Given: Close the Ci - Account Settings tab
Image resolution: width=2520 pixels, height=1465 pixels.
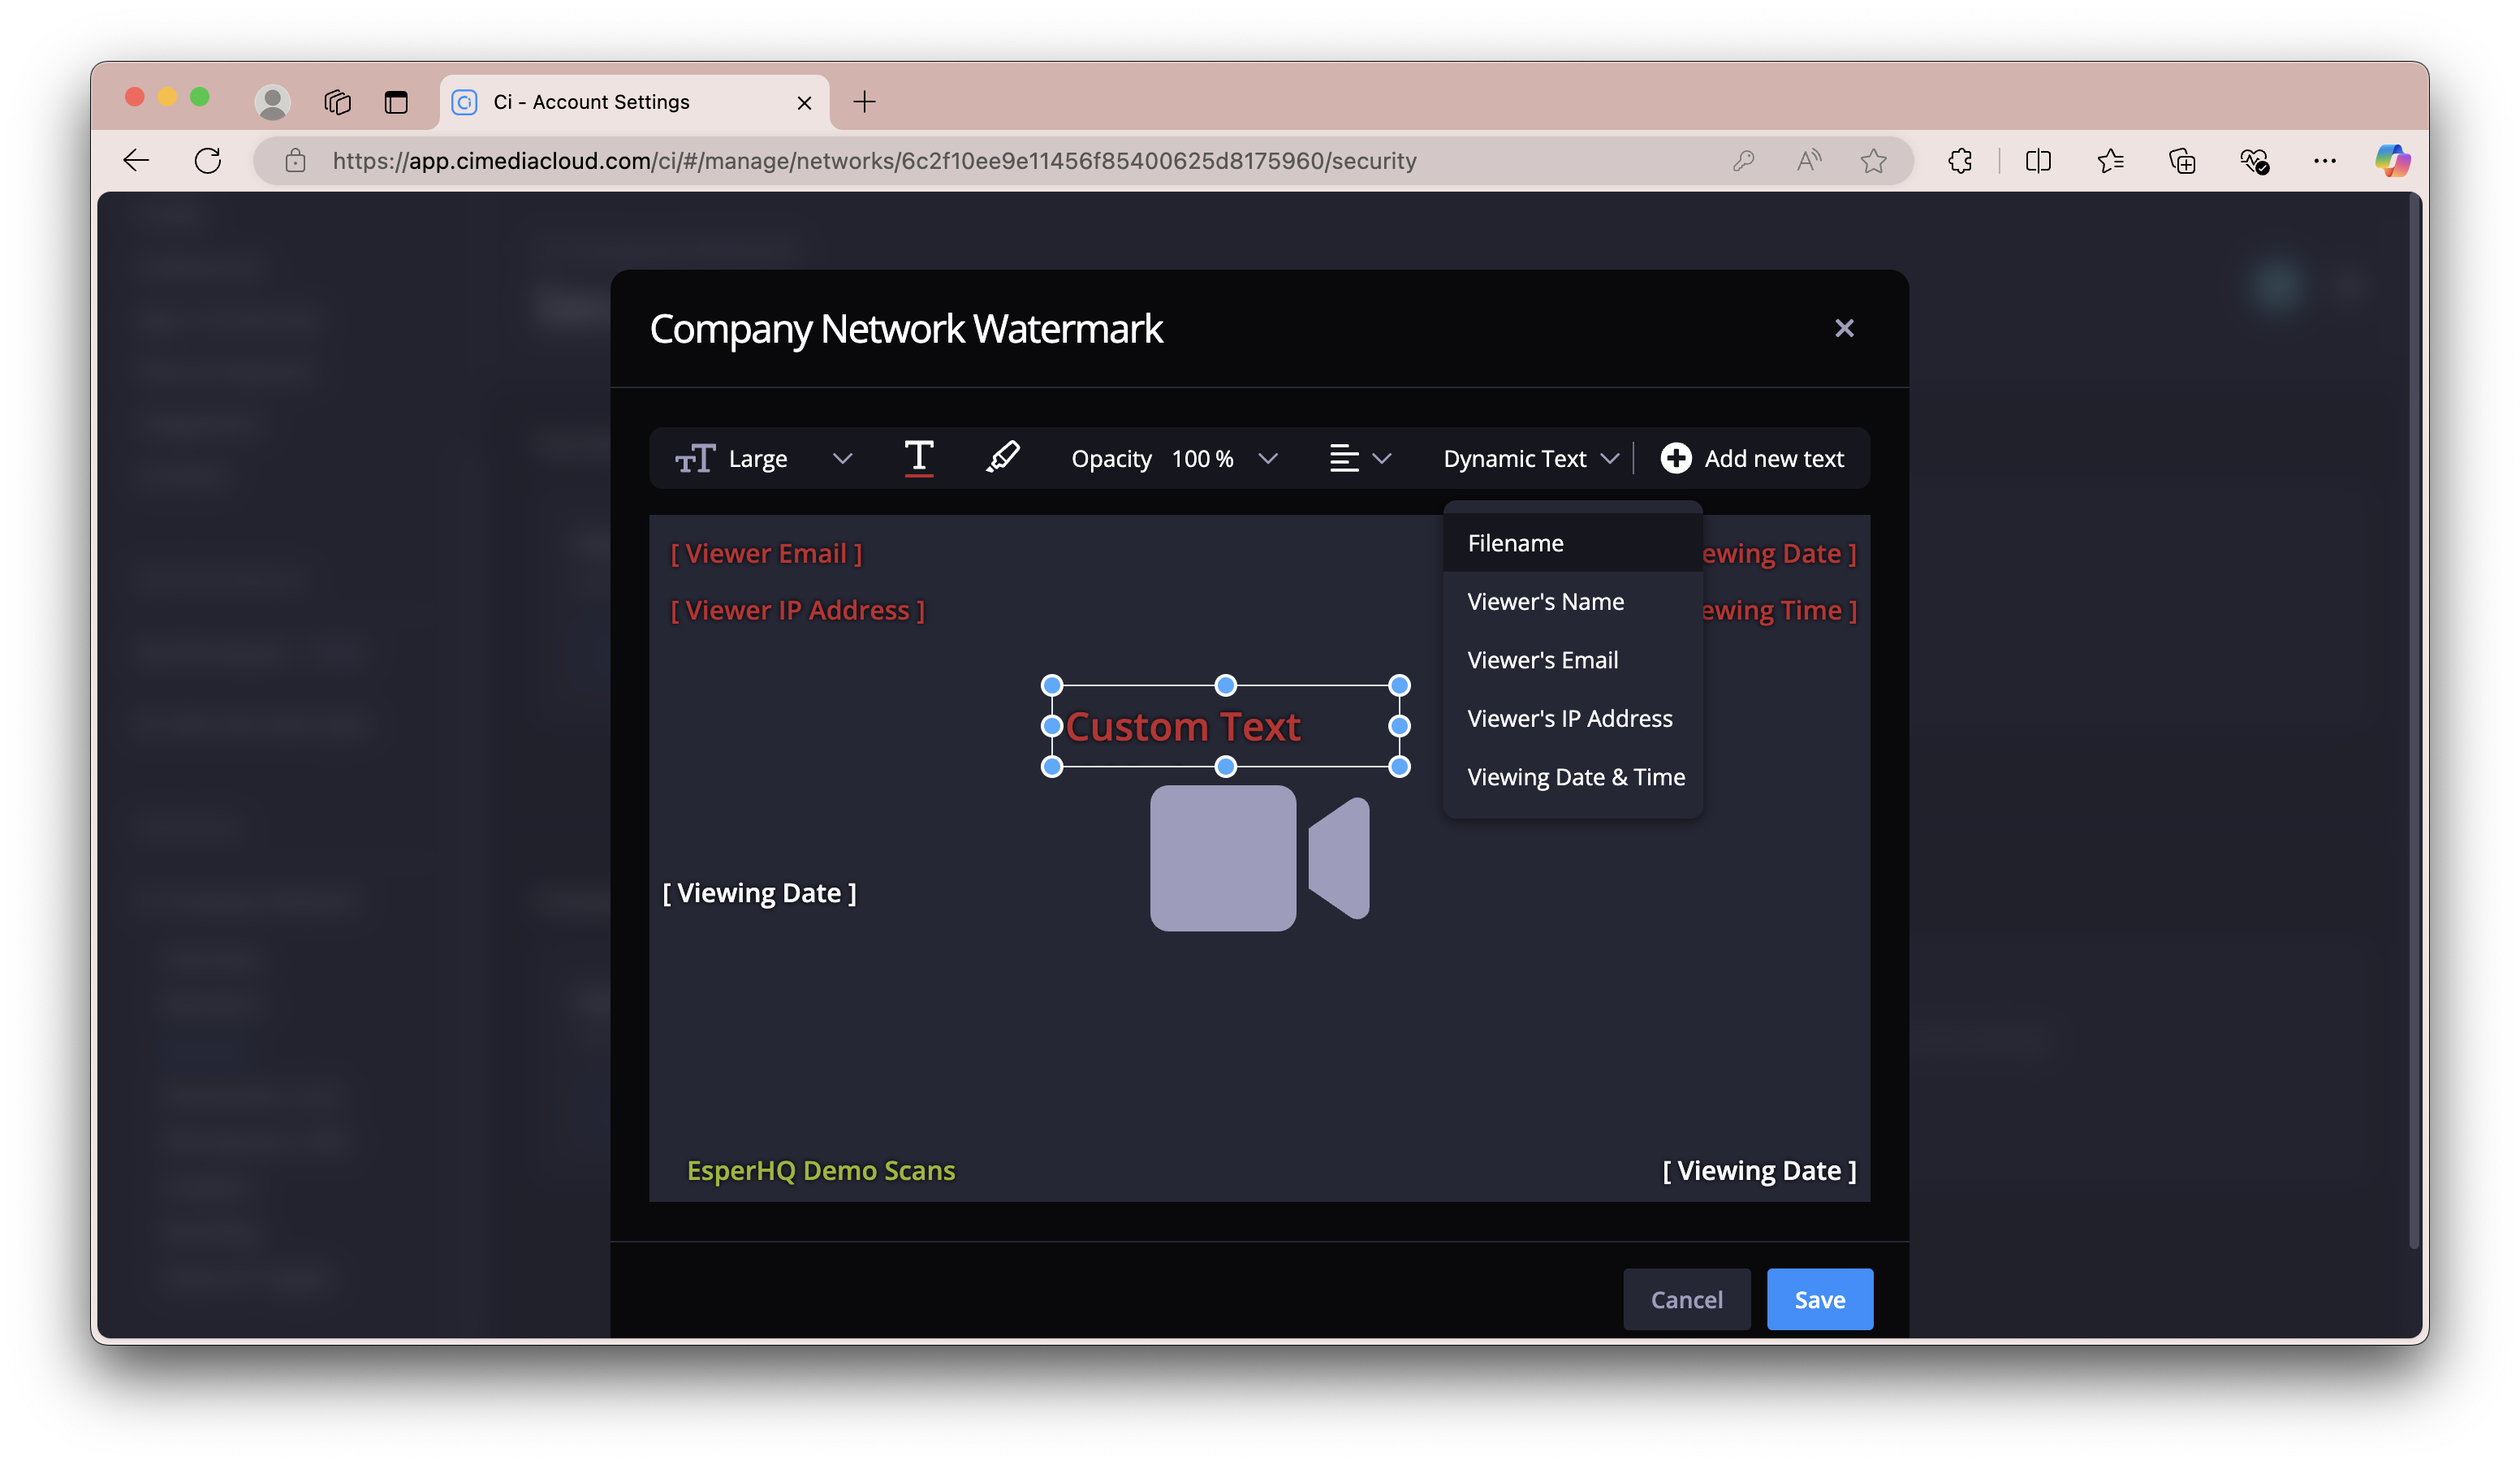Looking at the screenshot, I should click(804, 102).
